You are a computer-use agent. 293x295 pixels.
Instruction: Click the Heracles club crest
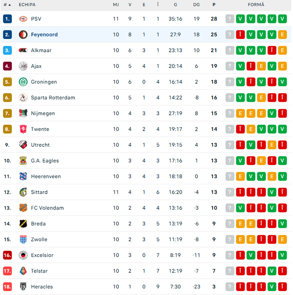point(23,287)
